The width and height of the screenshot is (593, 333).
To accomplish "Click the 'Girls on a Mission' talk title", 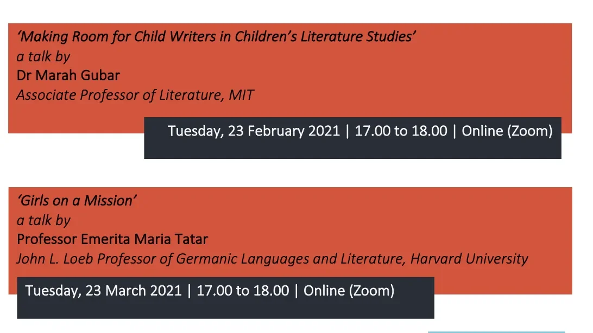I will [x=77, y=201].
